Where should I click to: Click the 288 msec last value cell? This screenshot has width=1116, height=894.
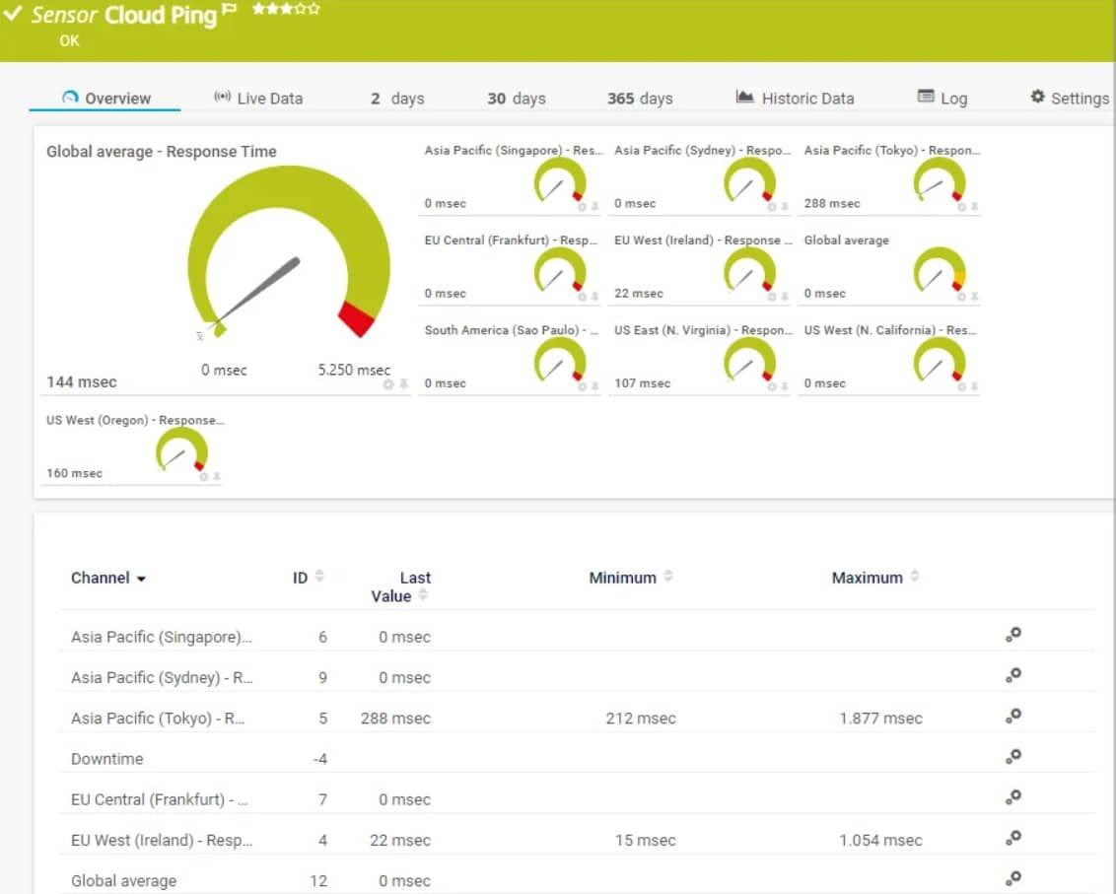point(395,719)
